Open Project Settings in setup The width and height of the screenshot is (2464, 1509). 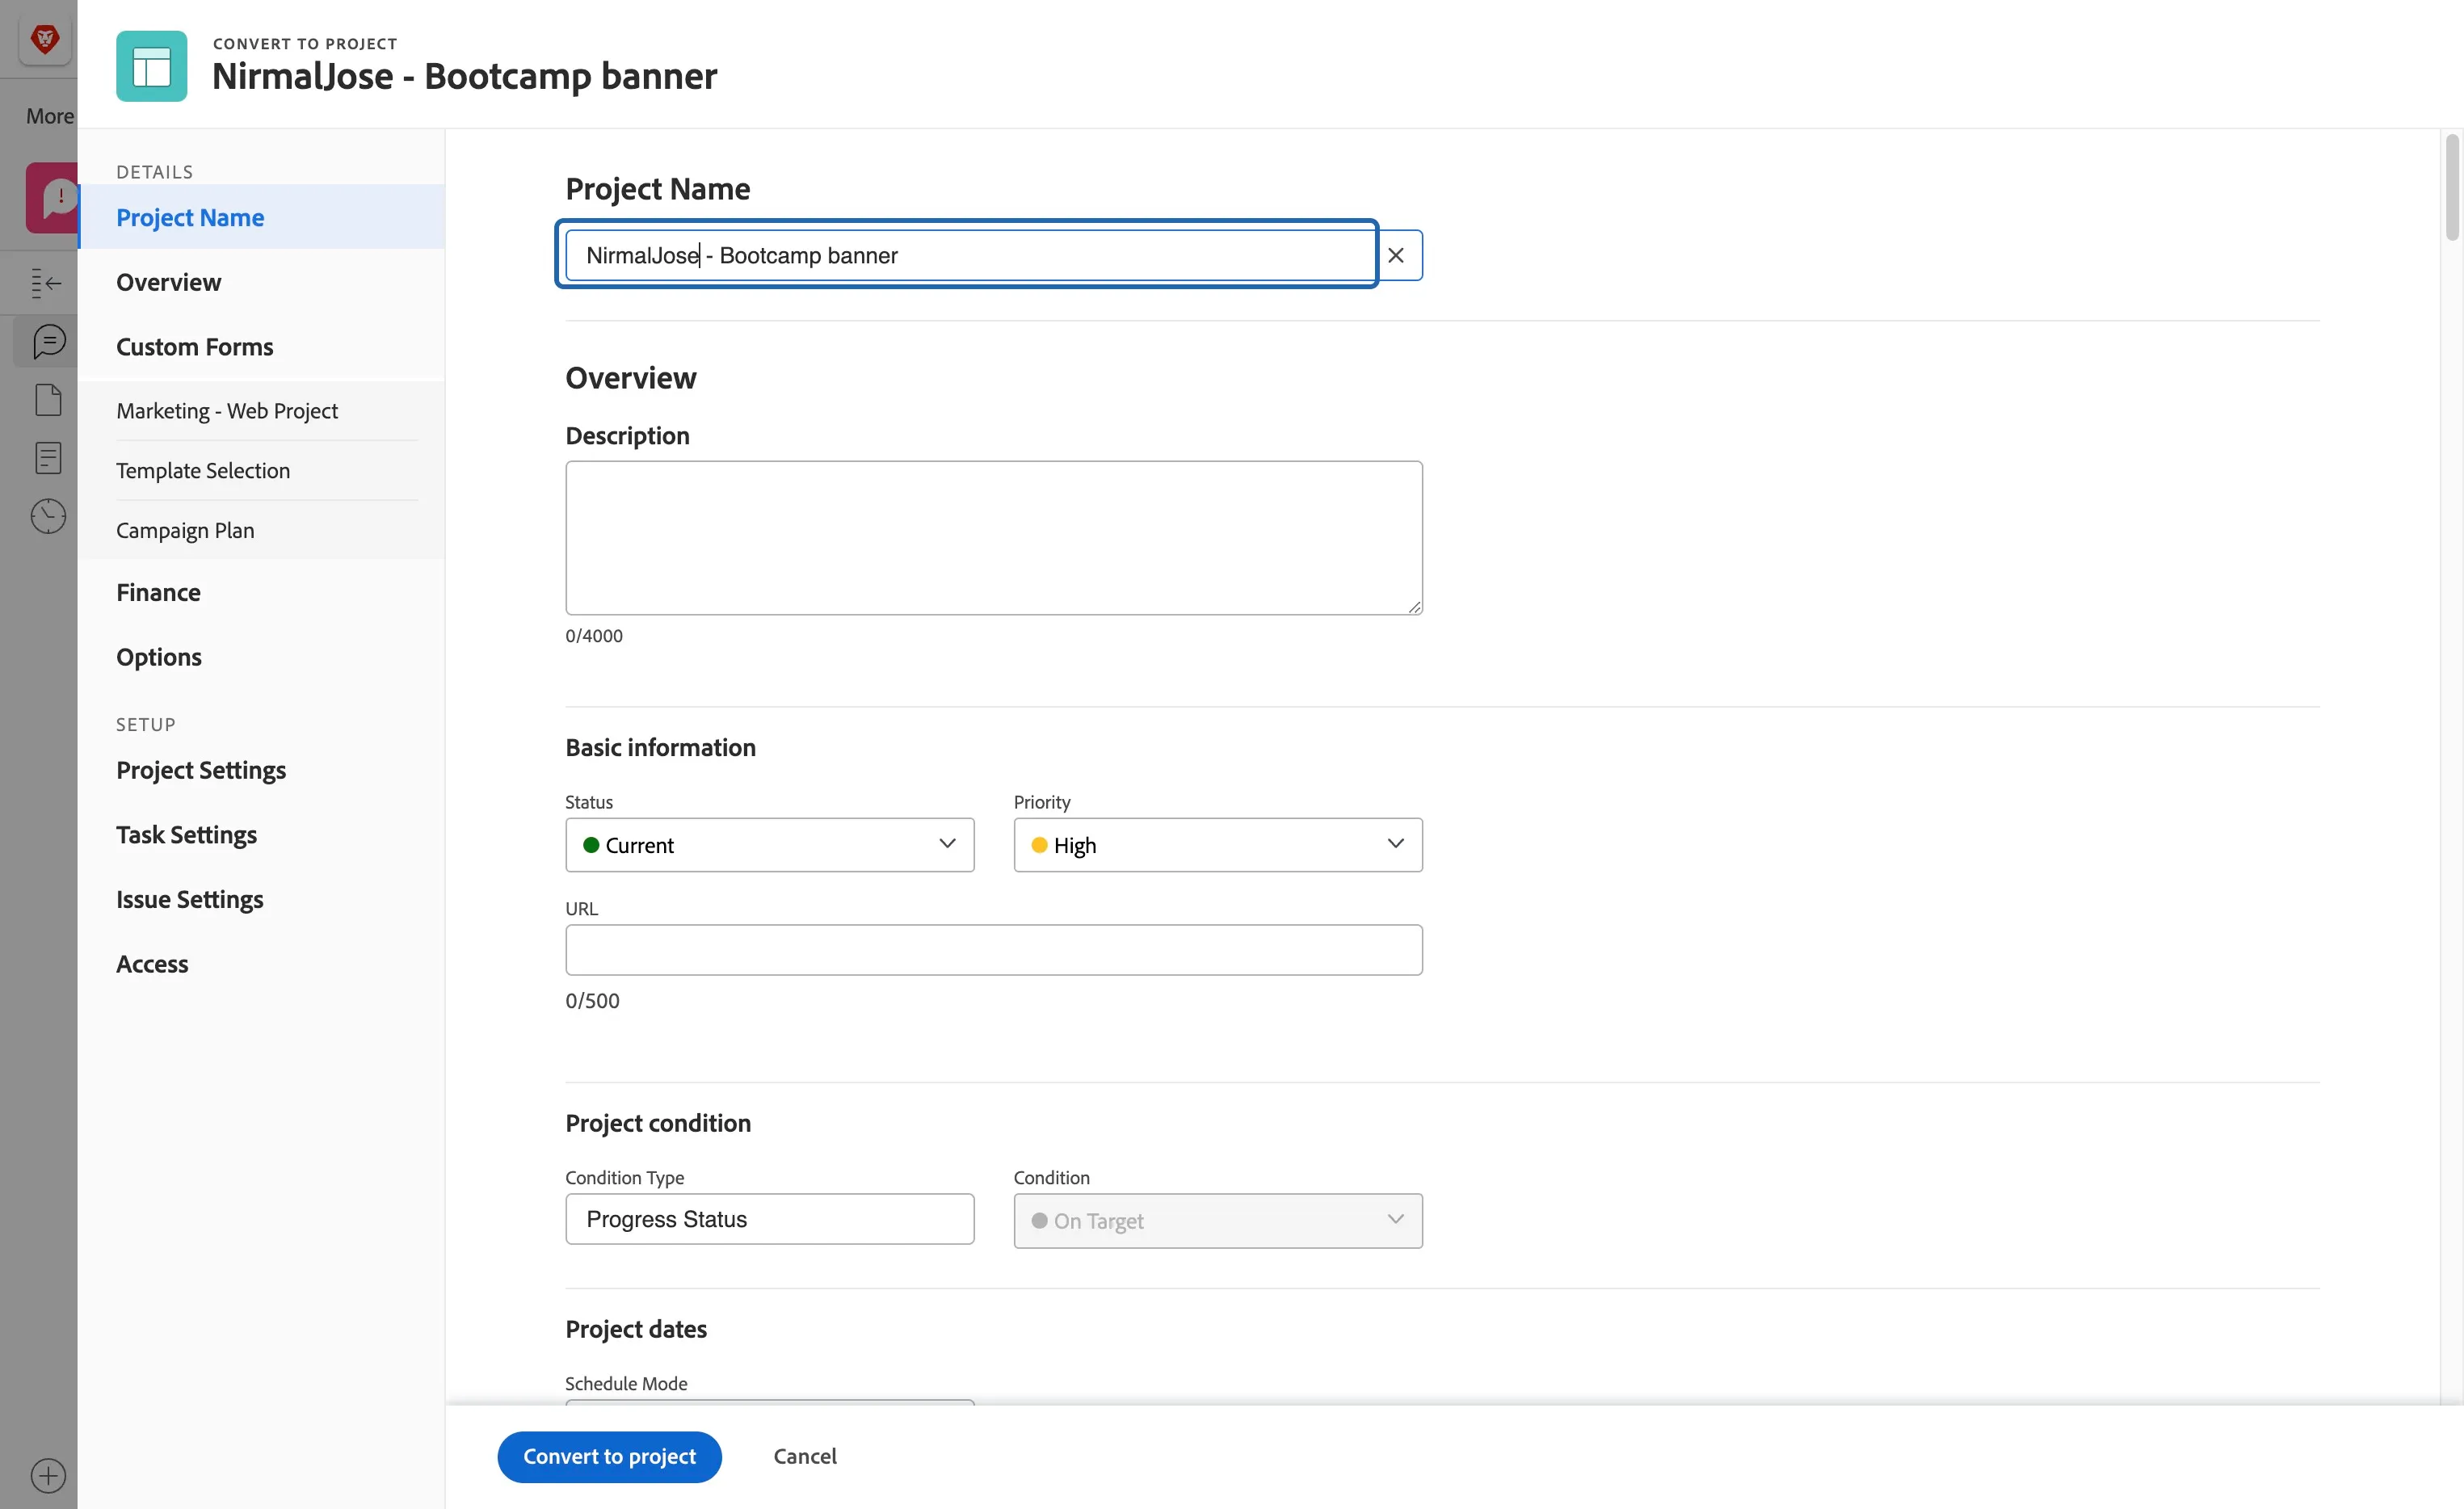(x=201, y=770)
